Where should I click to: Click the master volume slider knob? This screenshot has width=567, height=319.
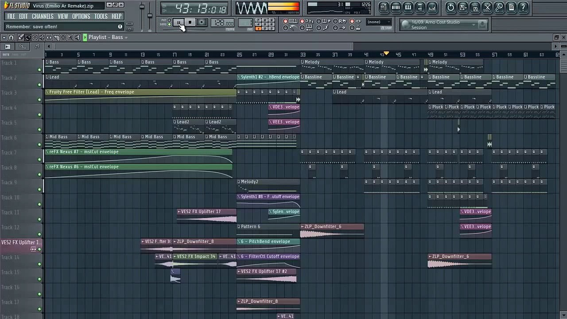click(142, 7)
